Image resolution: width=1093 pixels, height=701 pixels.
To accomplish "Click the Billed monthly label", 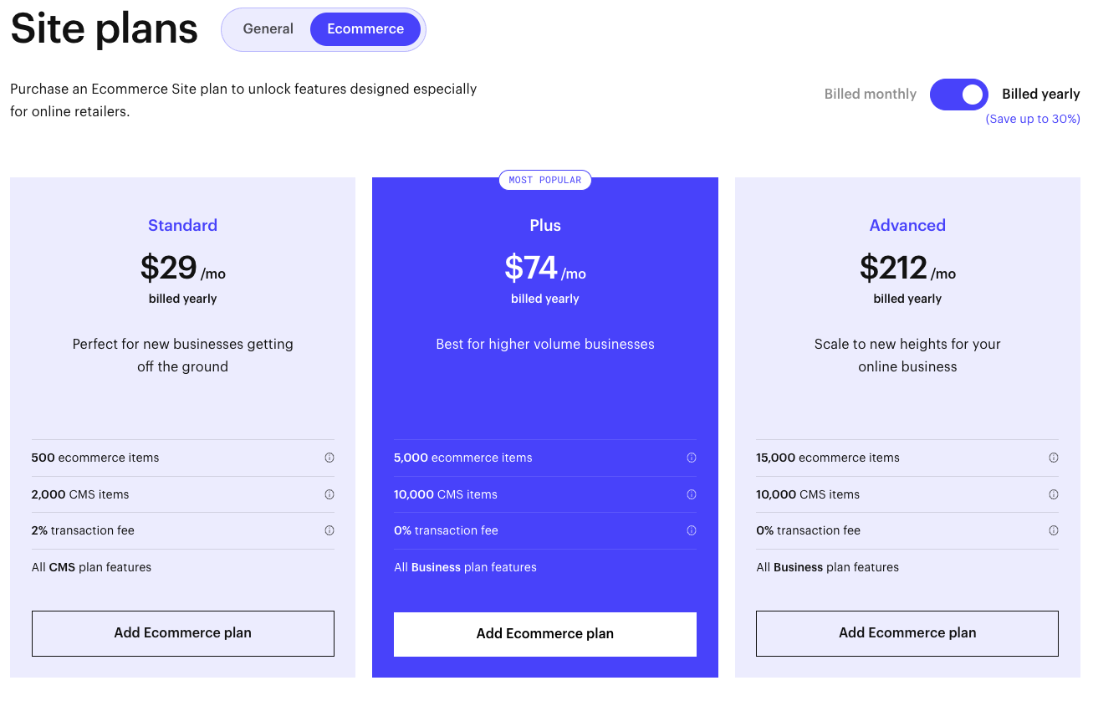I will coord(870,94).
